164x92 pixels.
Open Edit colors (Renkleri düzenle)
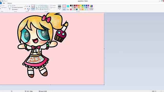[x=91, y=7]
